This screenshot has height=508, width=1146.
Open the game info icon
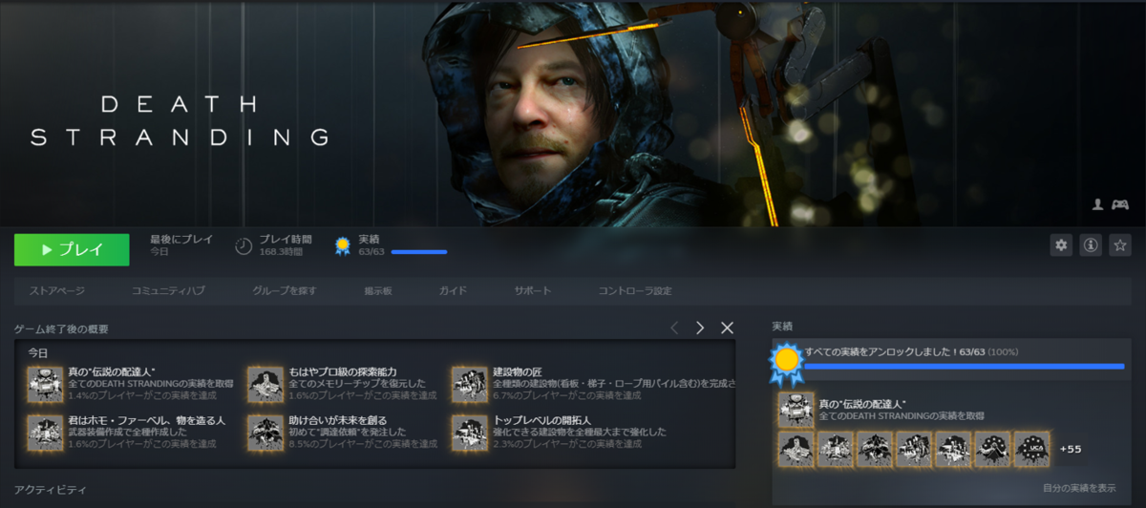tap(1091, 245)
